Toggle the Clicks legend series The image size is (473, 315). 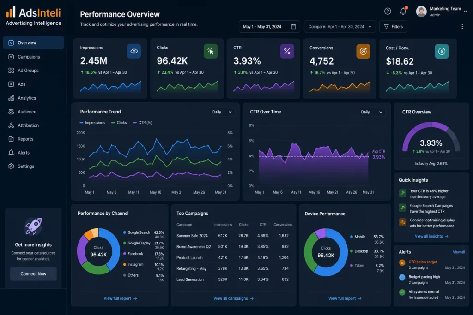pyautogui.click(x=119, y=123)
